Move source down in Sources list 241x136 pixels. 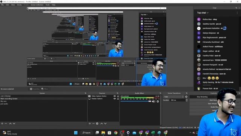point(105,124)
